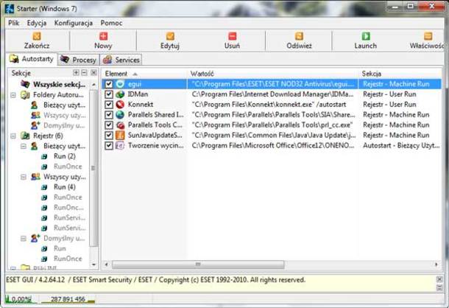Click the Parallels Tools C... icon
This screenshot has width=449, height=308.
[120, 125]
